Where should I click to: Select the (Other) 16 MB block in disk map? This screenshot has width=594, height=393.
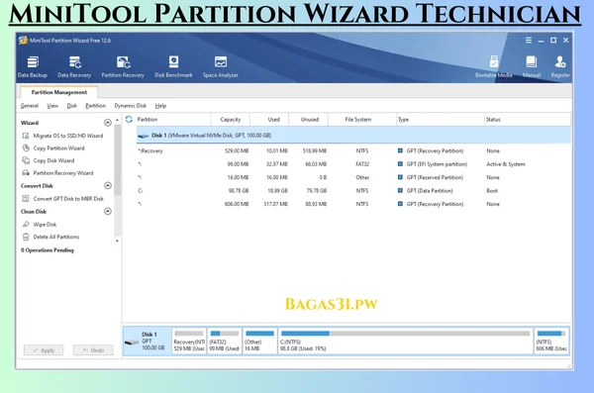[259, 342]
